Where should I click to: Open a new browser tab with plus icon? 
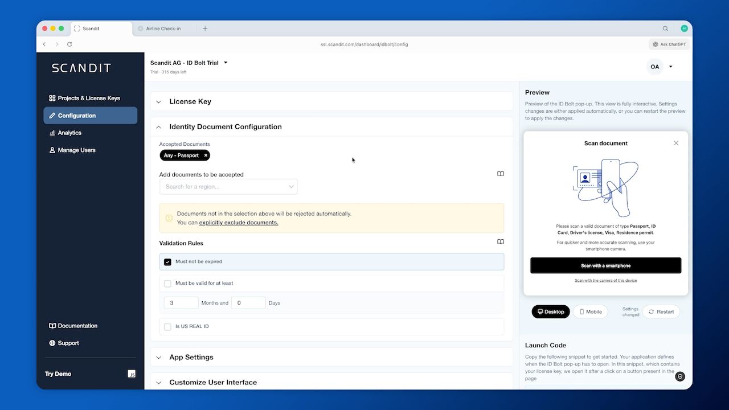point(205,28)
